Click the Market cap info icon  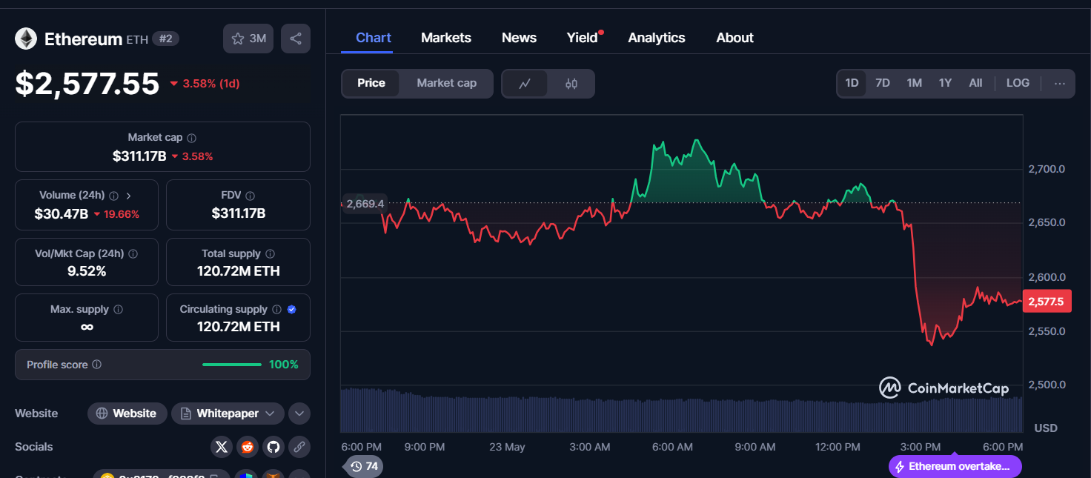pyautogui.click(x=191, y=138)
